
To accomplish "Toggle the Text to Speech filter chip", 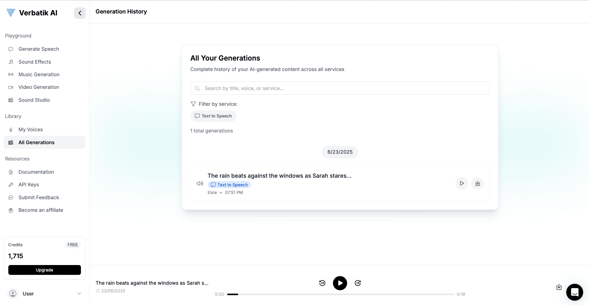I will pos(213,116).
